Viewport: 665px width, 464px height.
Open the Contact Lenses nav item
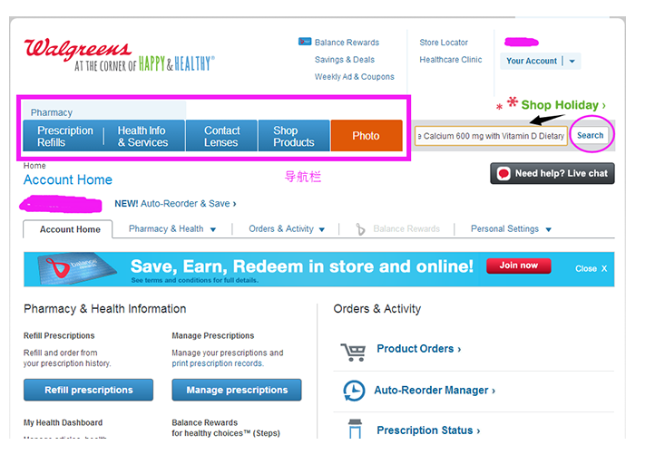[221, 136]
